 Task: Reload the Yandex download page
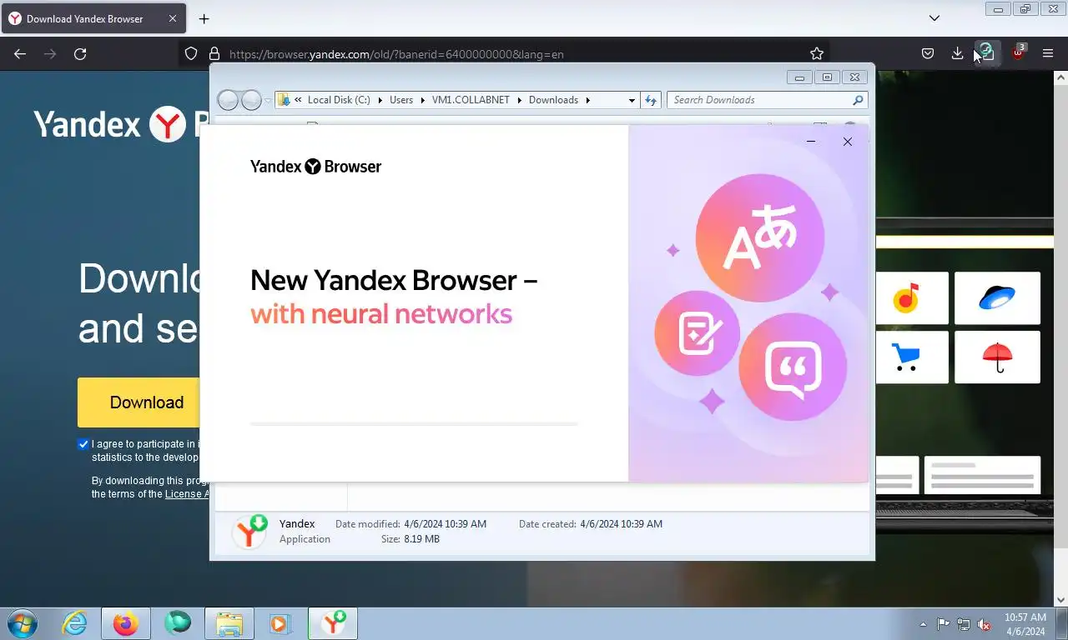80,53
